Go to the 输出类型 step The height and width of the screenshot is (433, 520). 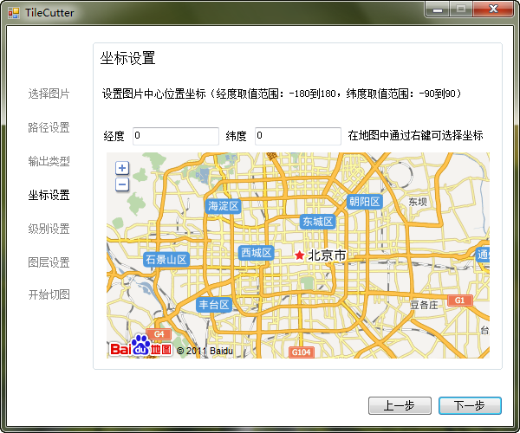[x=49, y=161]
